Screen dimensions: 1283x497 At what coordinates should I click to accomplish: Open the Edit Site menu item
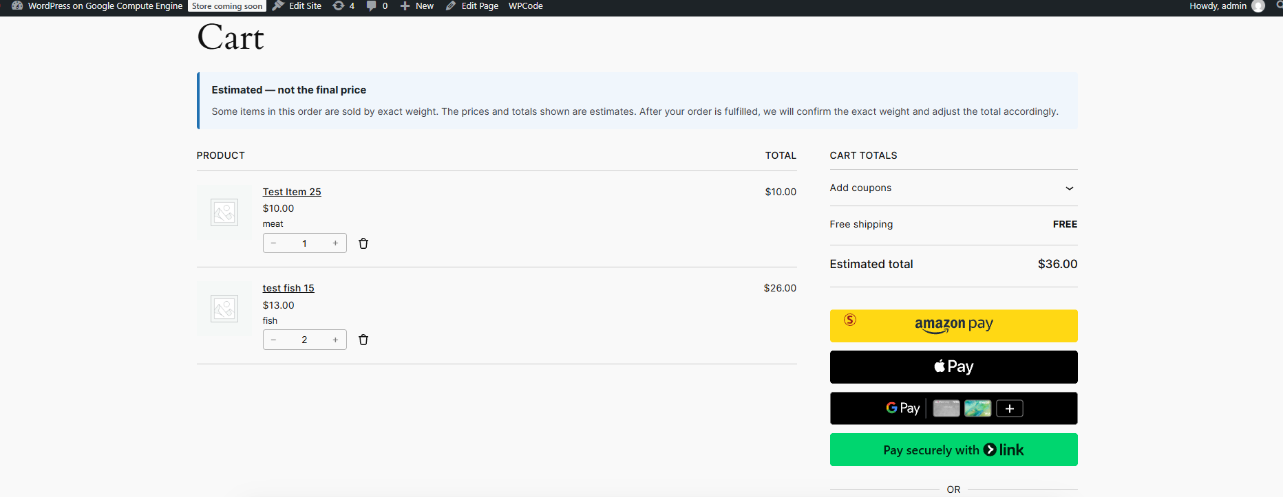[x=297, y=6]
